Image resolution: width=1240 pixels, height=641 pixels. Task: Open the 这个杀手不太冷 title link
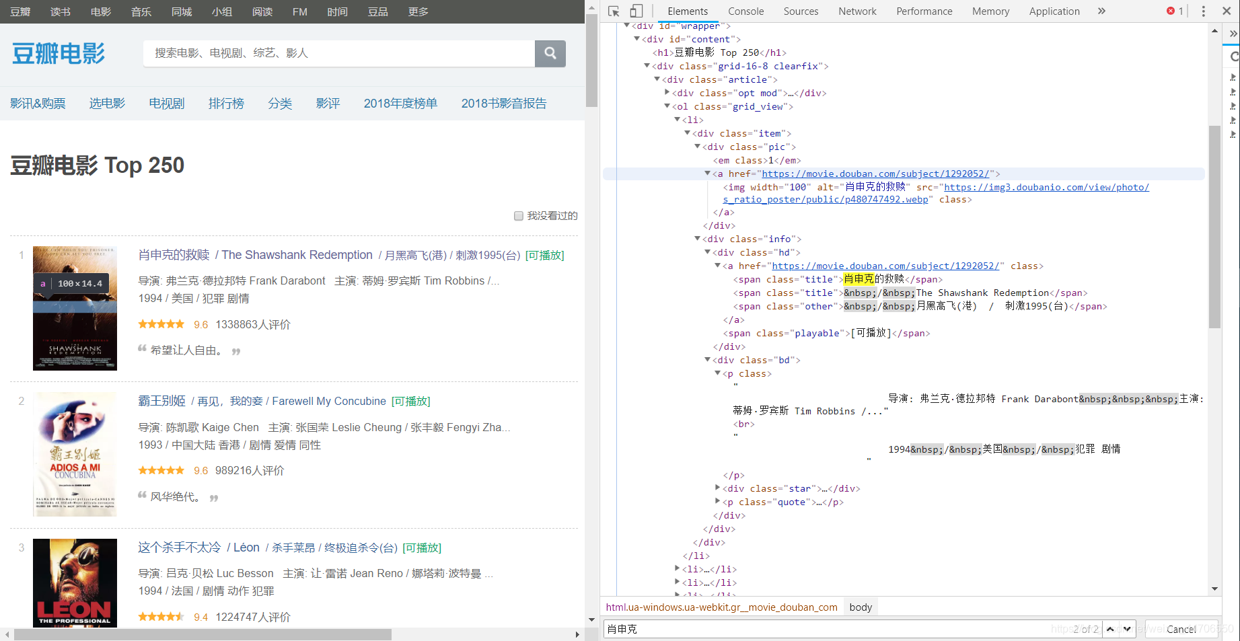coord(180,548)
